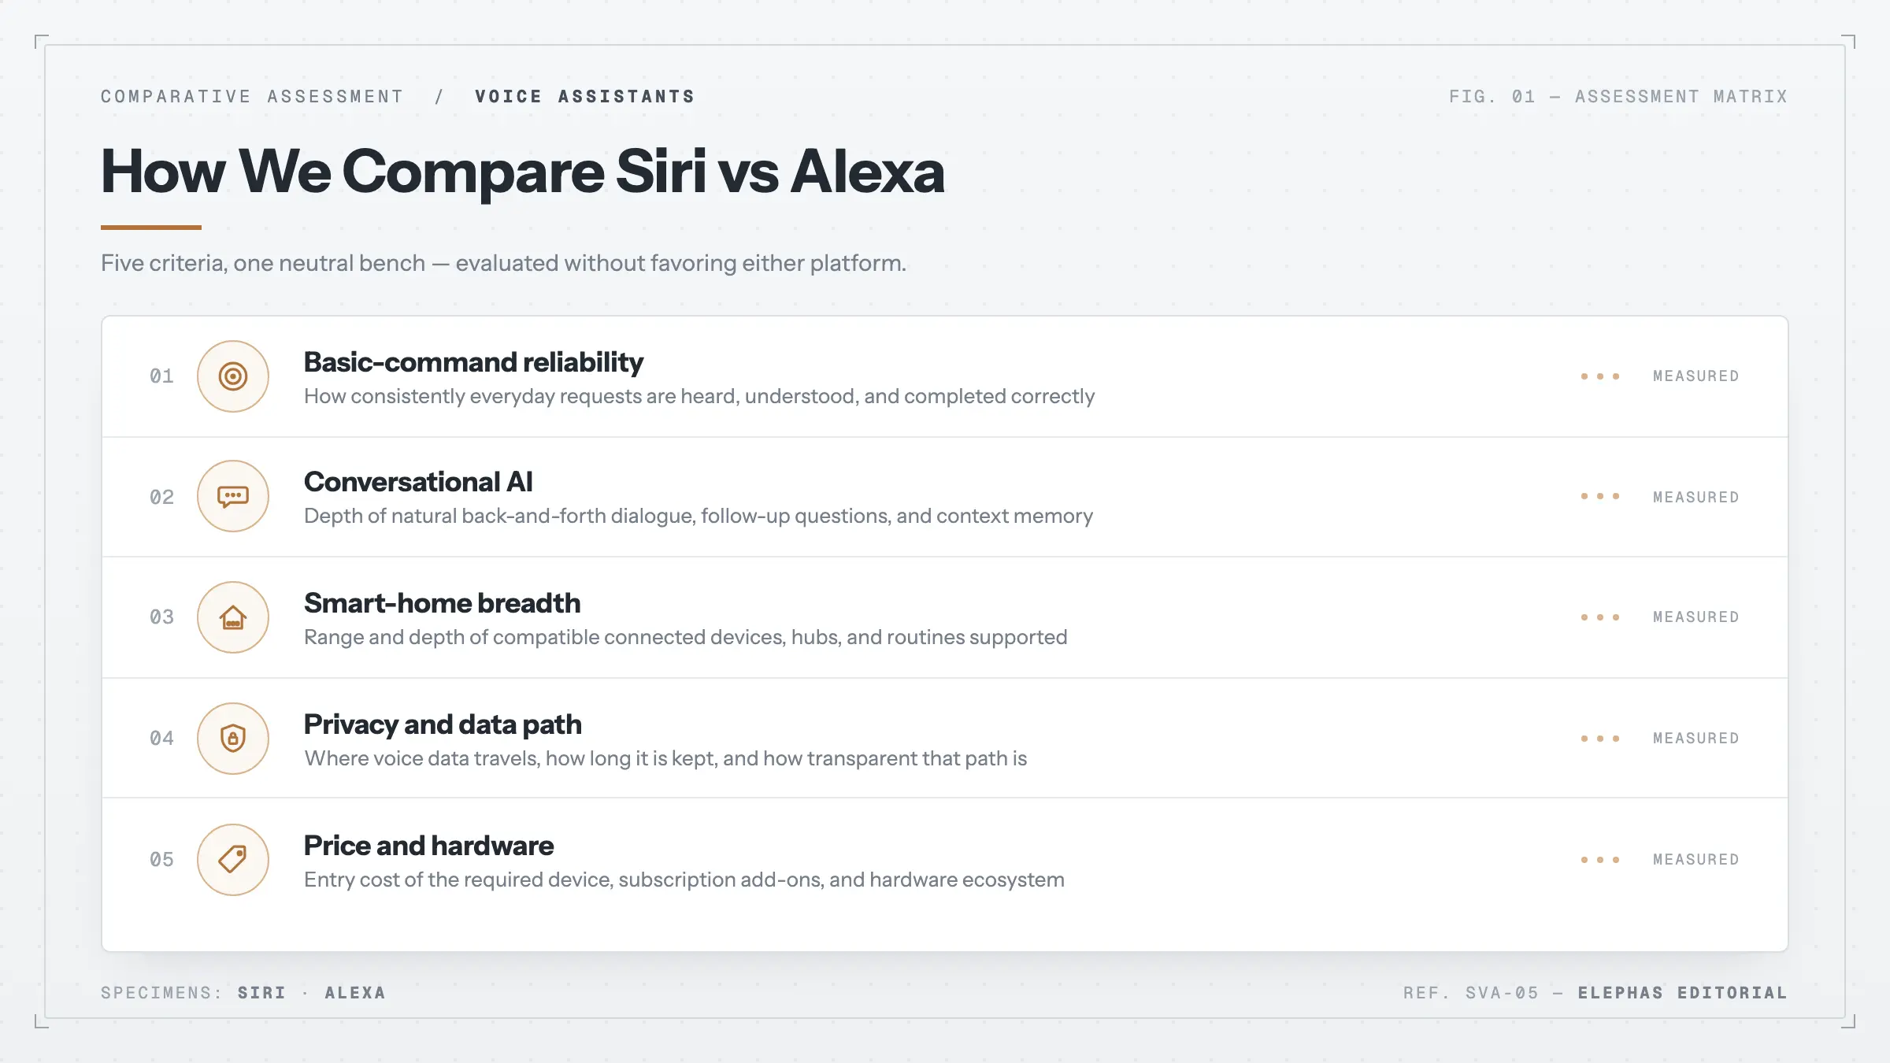Click the shield lock icon for Privacy
This screenshot has width=1890, height=1063.
point(233,739)
